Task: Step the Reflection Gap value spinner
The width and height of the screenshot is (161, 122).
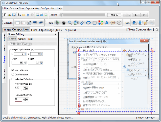Action: click(24, 88)
